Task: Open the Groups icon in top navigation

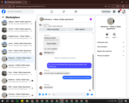Action: point(76,12)
